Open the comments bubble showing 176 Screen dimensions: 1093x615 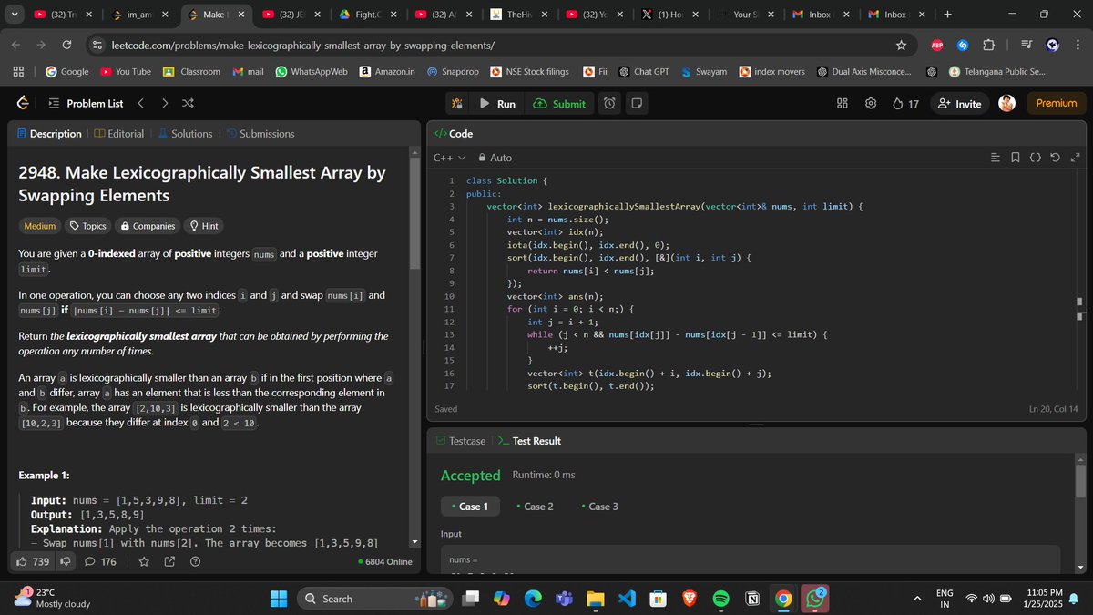point(100,562)
